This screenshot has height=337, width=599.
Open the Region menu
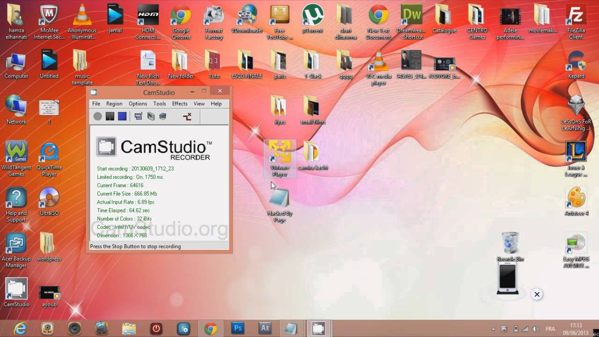(x=114, y=103)
